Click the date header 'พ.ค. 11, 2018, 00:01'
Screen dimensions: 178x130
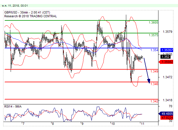coord(15,6)
